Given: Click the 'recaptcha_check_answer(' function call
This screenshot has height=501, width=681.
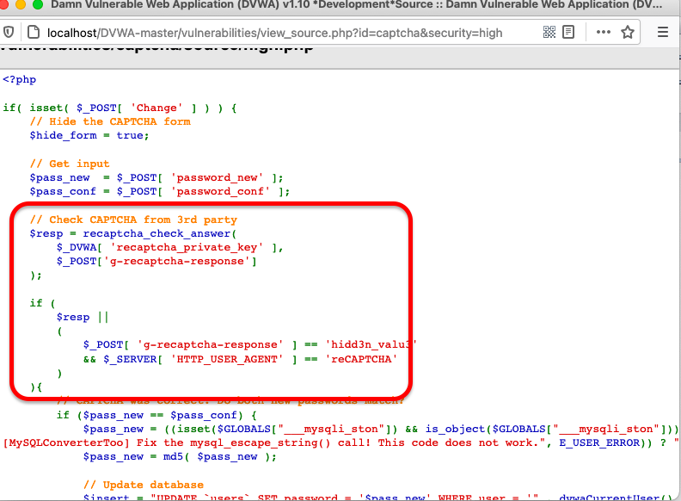Looking at the screenshot, I should click(x=160, y=233).
